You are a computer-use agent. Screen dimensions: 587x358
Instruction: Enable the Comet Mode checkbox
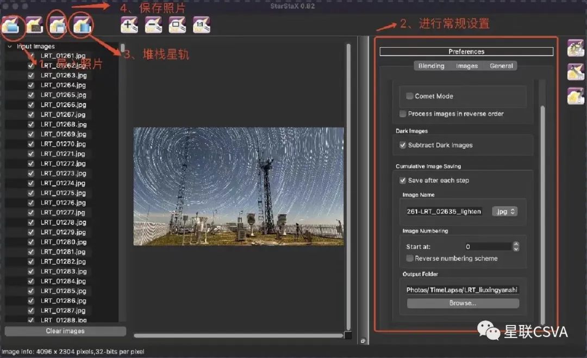point(410,96)
